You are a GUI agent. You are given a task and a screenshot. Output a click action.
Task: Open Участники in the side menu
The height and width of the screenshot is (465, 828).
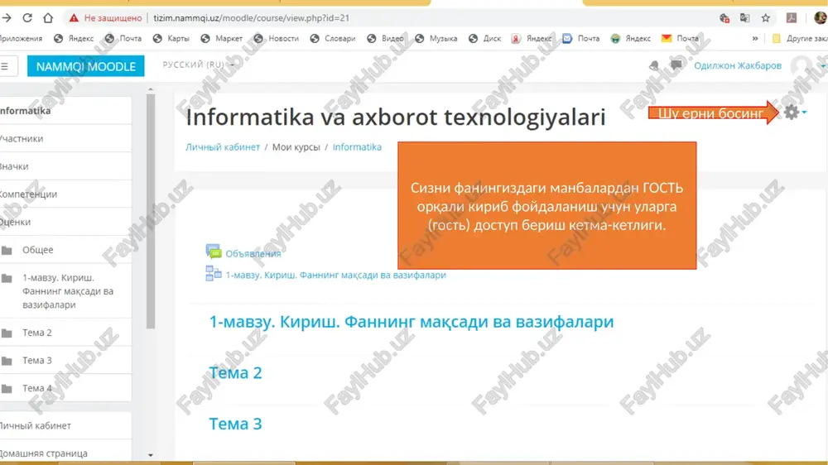click(65, 138)
